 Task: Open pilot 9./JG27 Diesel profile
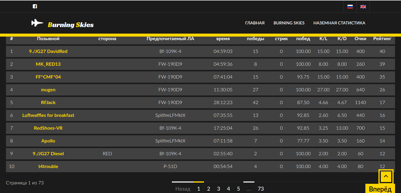click(48, 153)
